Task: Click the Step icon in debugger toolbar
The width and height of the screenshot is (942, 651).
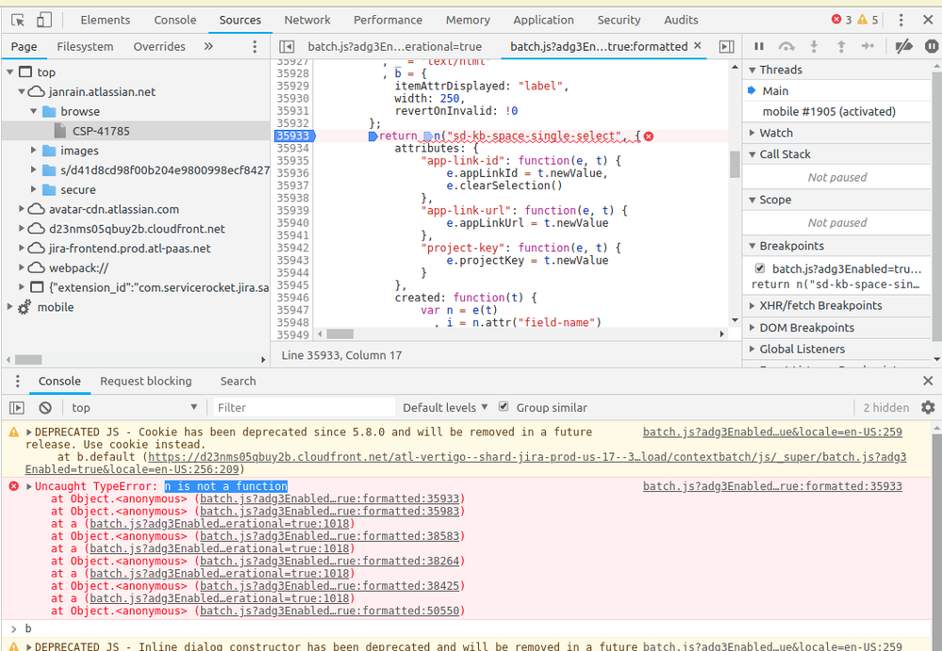Action: point(868,46)
